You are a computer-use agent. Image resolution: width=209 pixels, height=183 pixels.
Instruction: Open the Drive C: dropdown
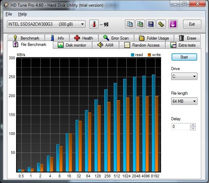(x=184, y=76)
